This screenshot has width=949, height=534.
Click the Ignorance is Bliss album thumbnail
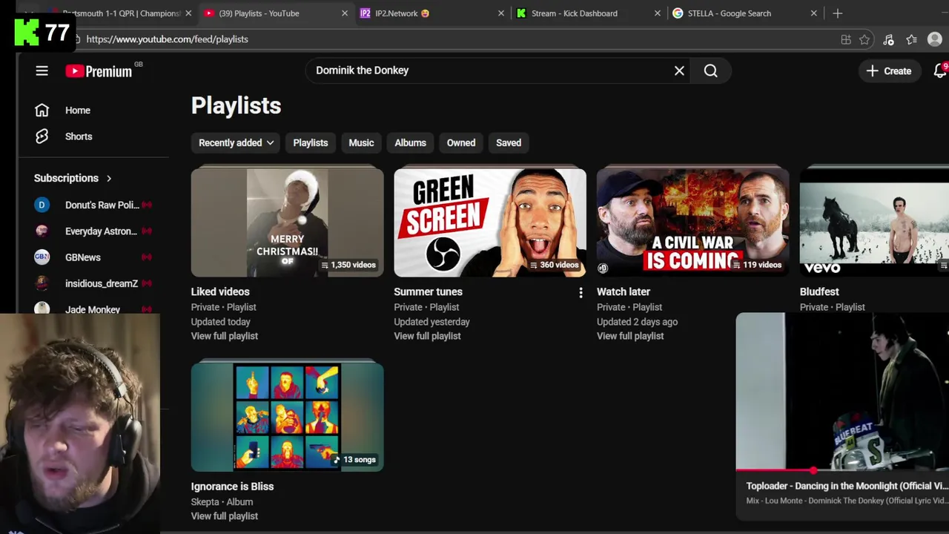pyautogui.click(x=287, y=417)
